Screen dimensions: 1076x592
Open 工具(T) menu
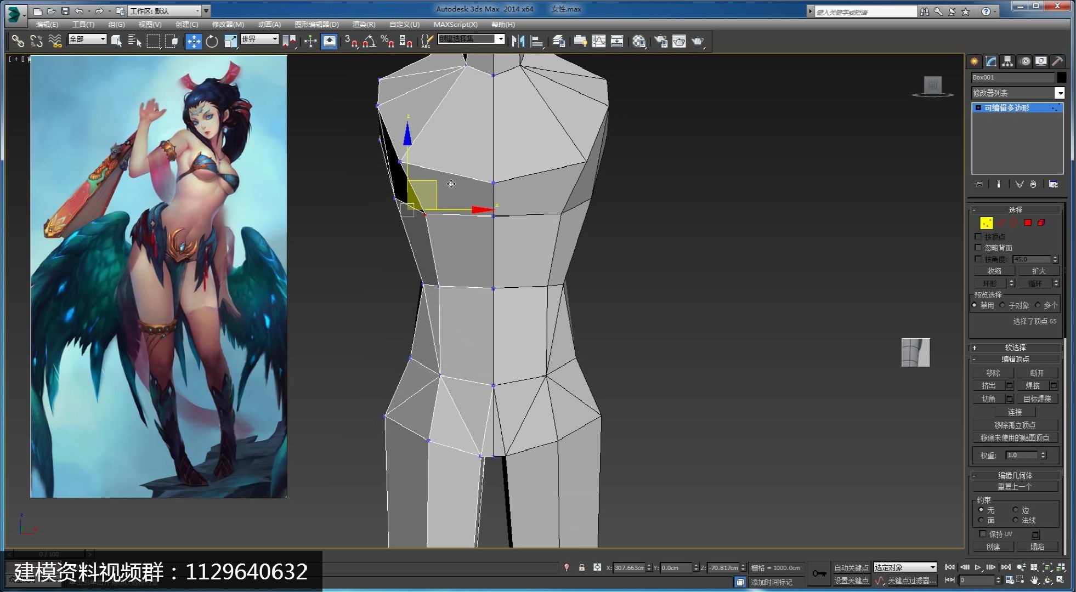point(83,25)
